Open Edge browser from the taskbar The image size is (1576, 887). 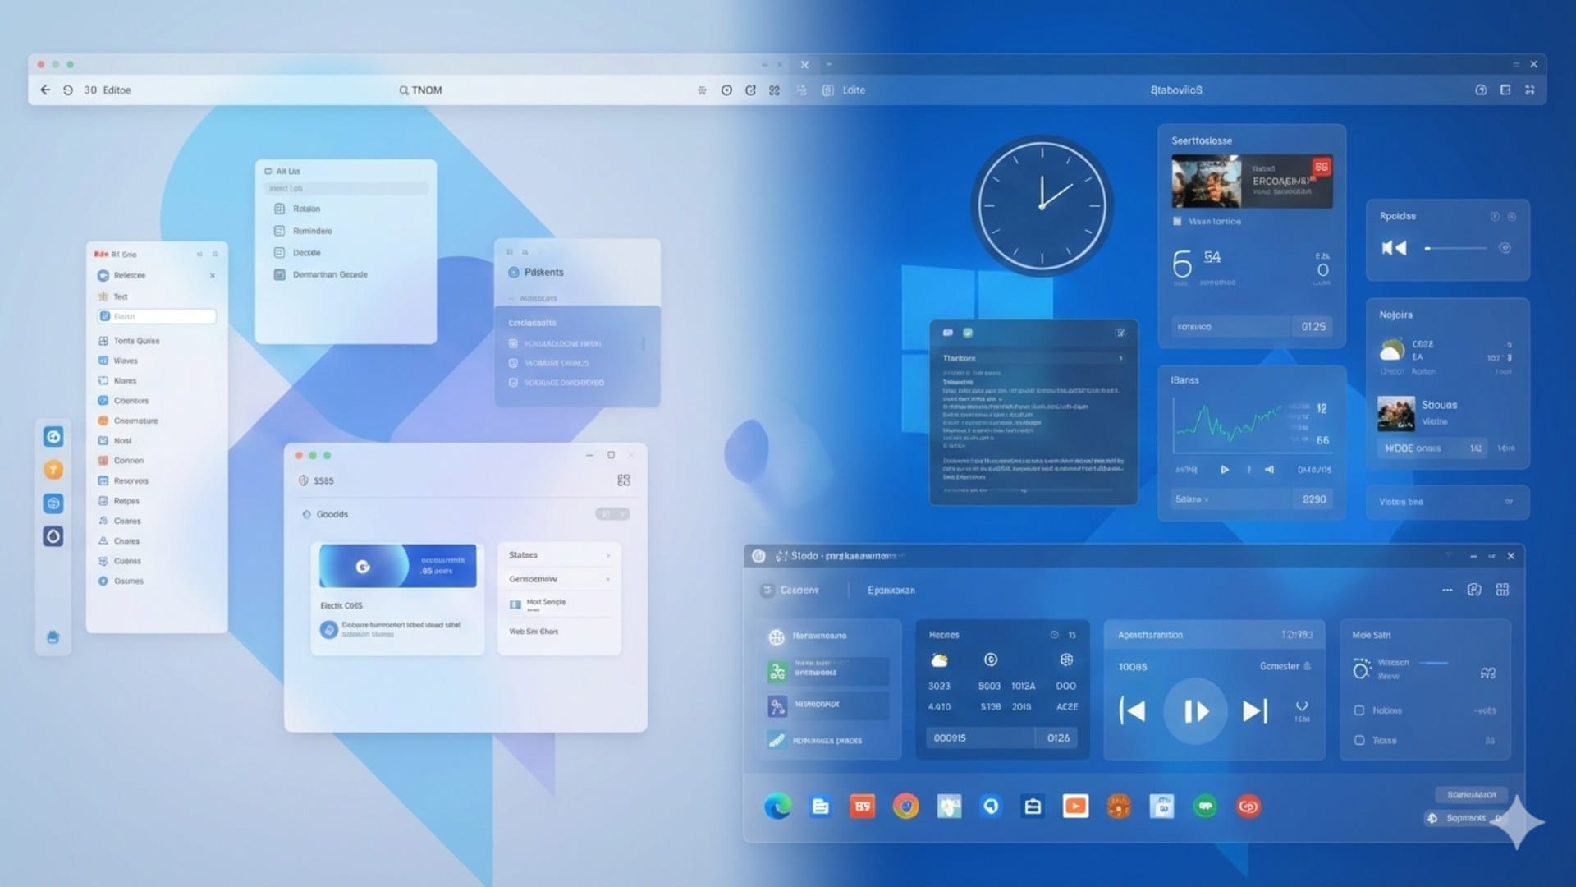777,807
